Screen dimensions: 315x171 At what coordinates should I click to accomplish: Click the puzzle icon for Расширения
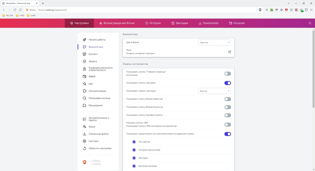84,105
